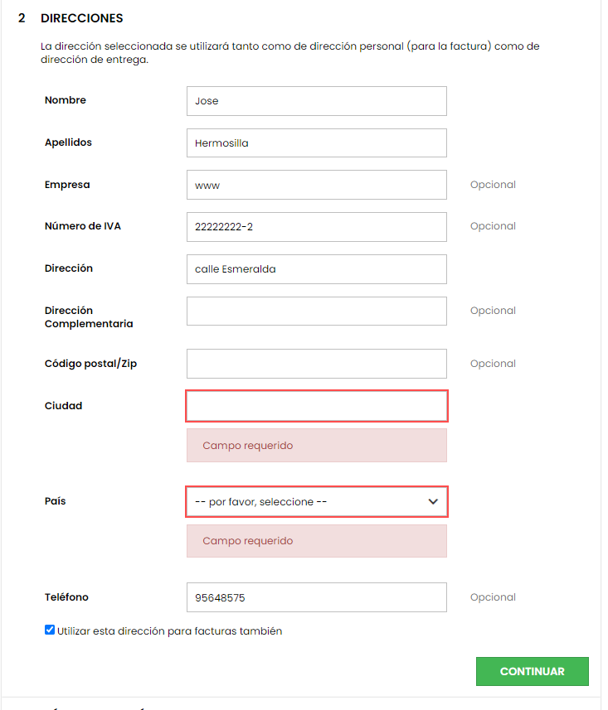The width and height of the screenshot is (608, 710).
Task: Click the Direcciones section heading
Action: tap(81, 18)
